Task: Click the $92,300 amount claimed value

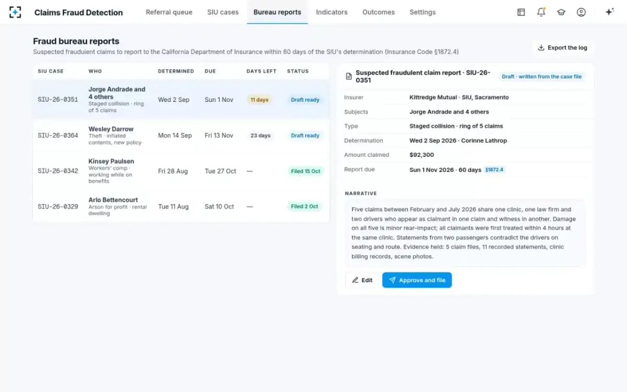Action: (422, 155)
